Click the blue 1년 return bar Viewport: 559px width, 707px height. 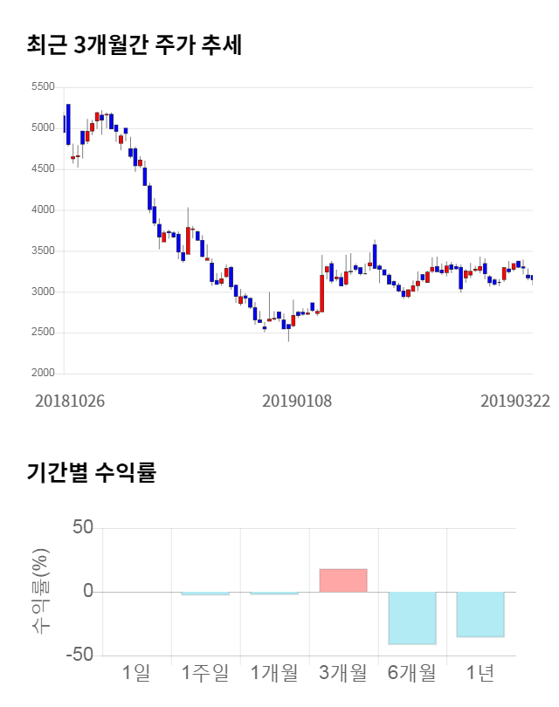pos(480,614)
